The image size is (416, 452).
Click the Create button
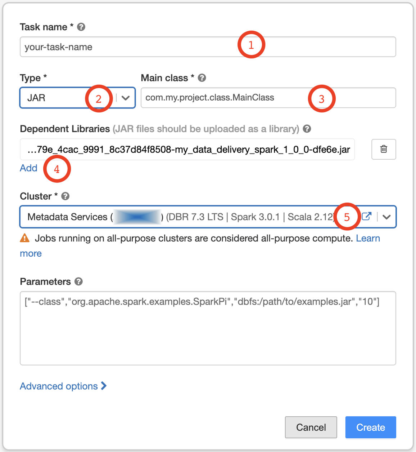coord(370,427)
